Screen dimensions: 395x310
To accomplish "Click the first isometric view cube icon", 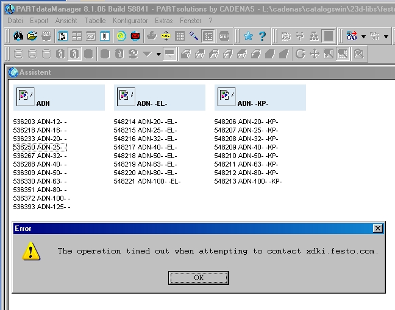I will (x=186, y=53).
